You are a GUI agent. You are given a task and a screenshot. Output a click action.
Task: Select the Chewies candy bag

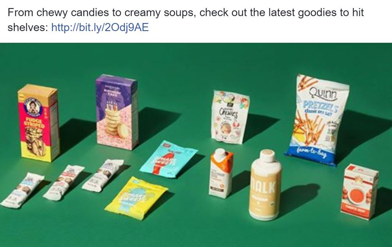[x=230, y=117]
